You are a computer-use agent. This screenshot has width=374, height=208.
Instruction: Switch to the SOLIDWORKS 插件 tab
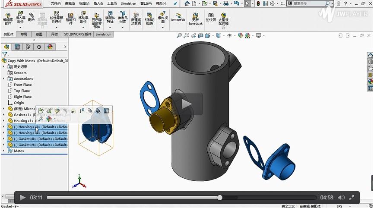77,35
